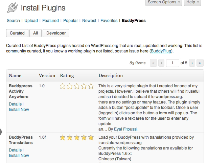Click the collapse arrow at left edge

tap(1, 132)
